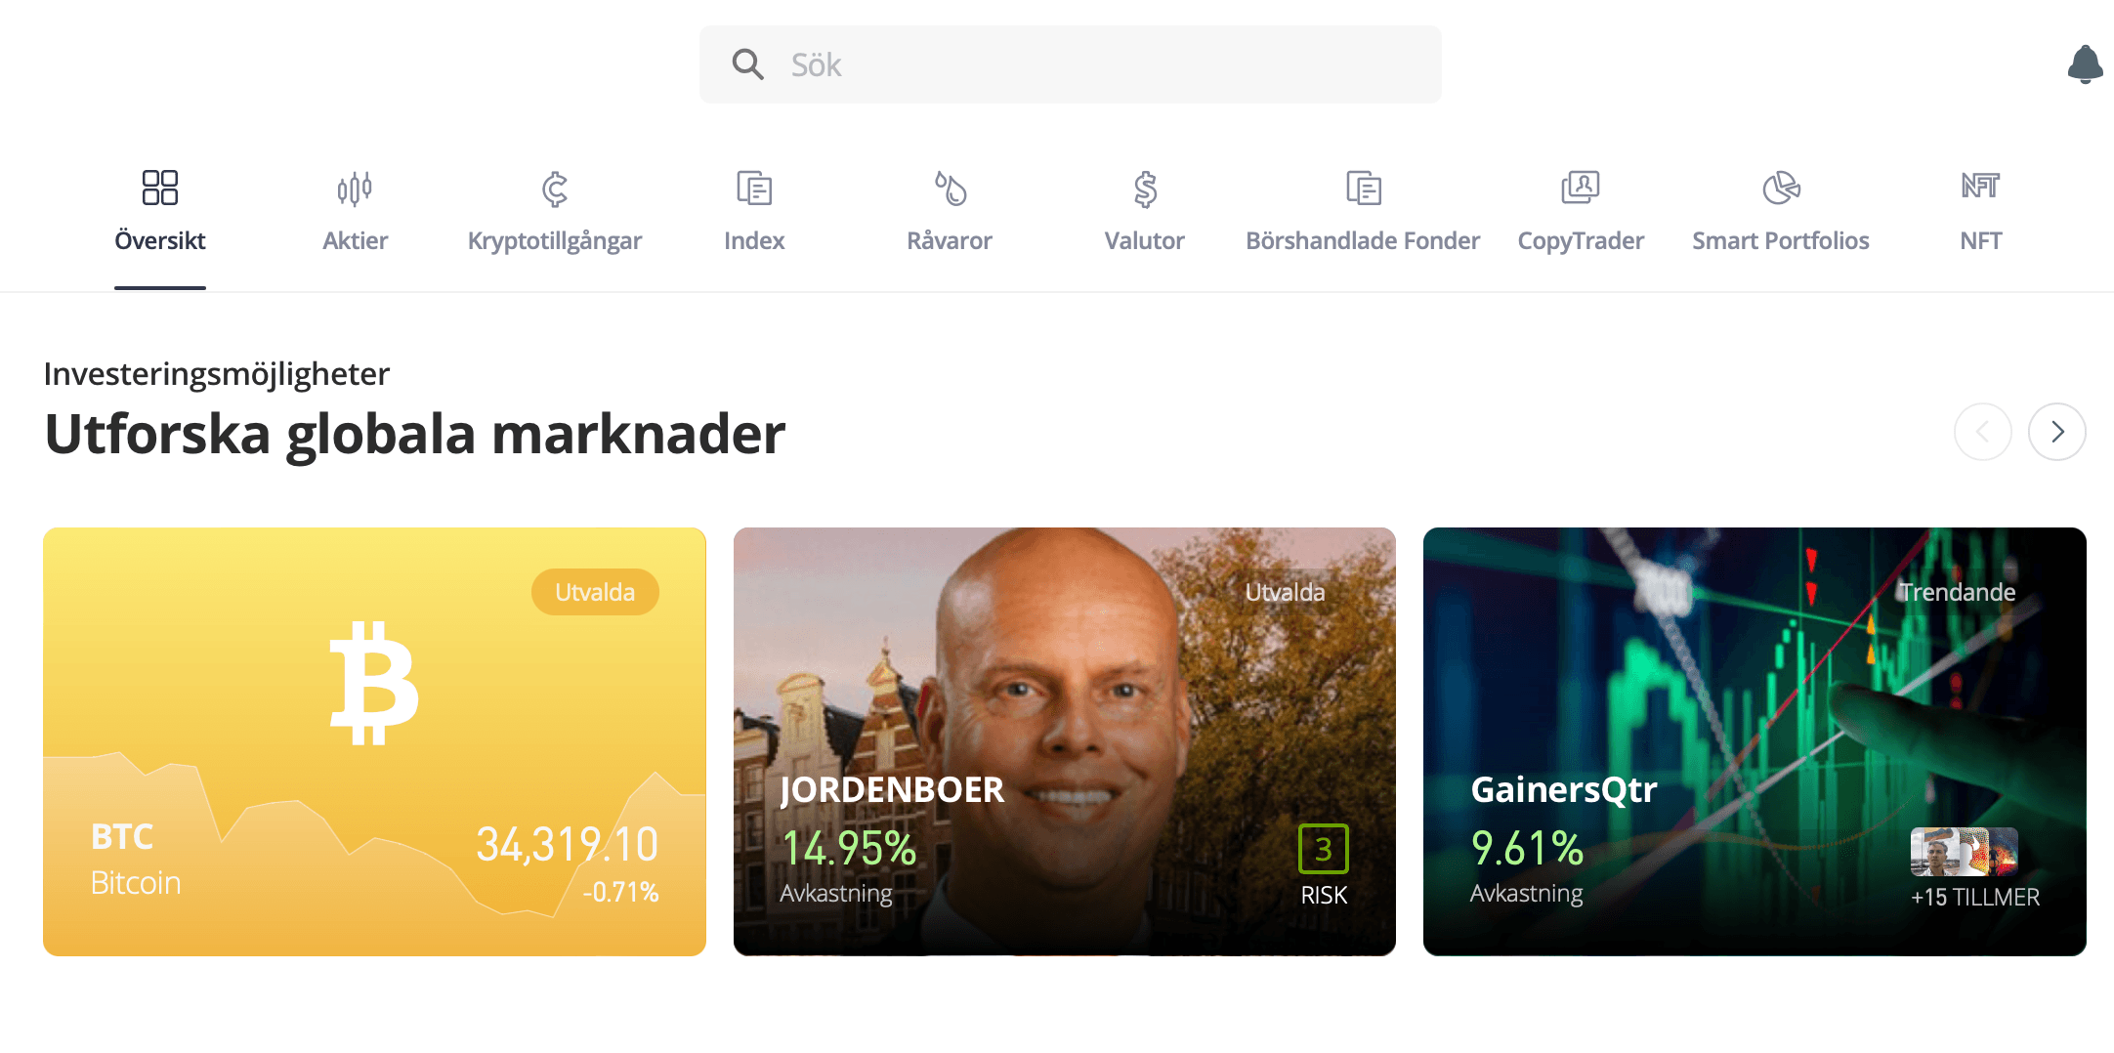Click the +15 TILLMER assets thumbnail
The width and height of the screenshot is (2114, 1053).
1964,852
